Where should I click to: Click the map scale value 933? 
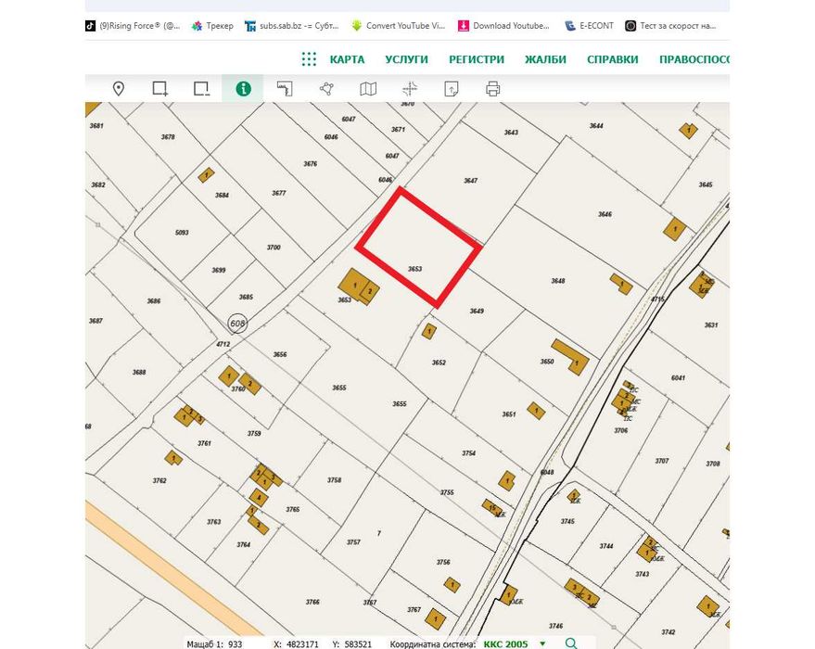[x=235, y=644]
